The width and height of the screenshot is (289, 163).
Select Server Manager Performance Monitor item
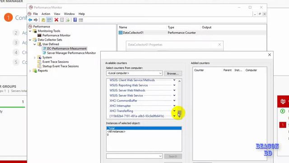(x=71, y=53)
